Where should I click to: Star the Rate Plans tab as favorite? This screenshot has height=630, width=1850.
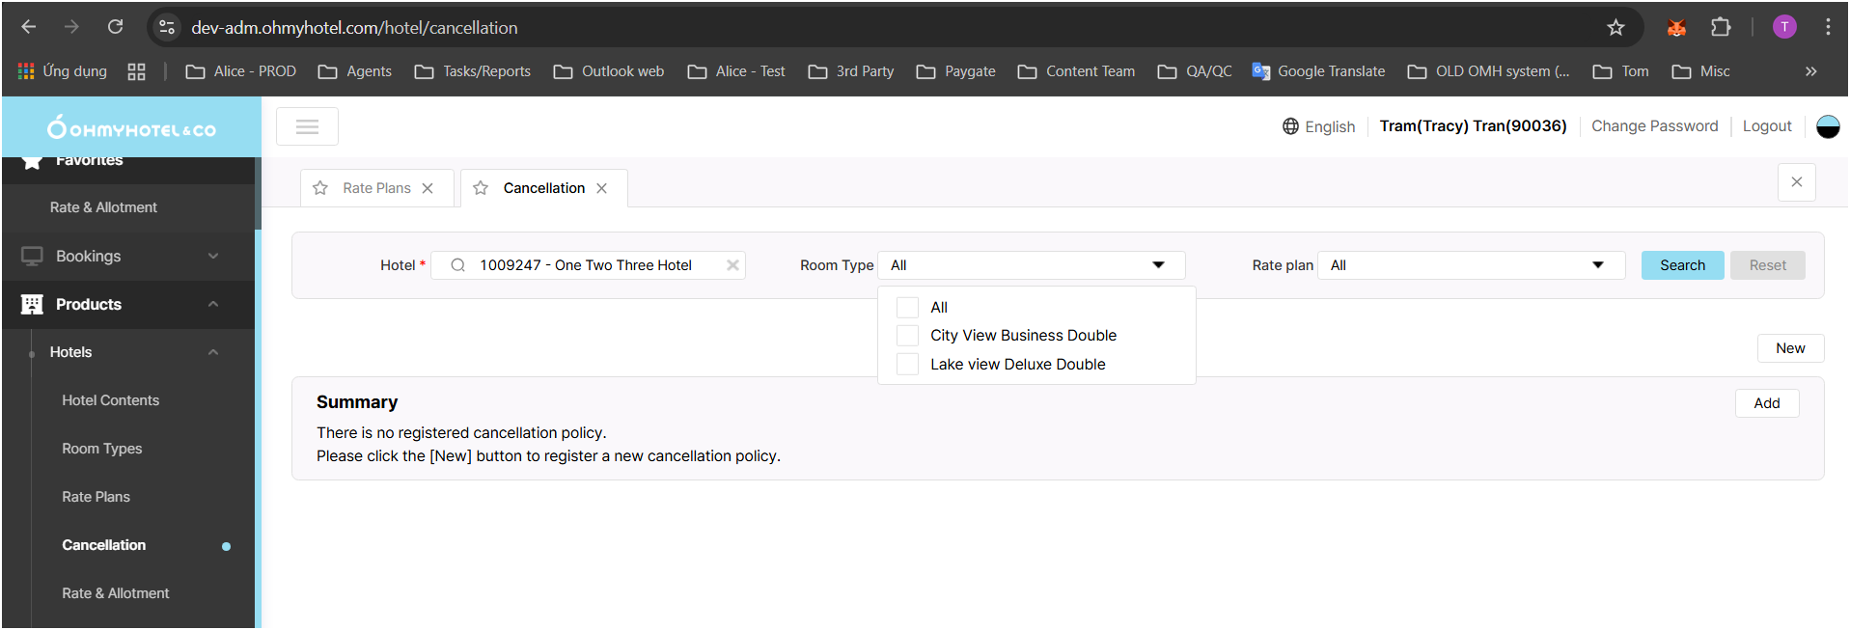tap(320, 188)
